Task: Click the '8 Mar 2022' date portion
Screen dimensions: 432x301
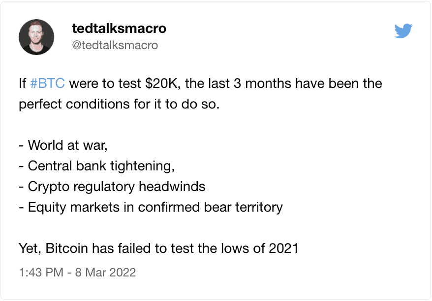Action: [x=105, y=273]
